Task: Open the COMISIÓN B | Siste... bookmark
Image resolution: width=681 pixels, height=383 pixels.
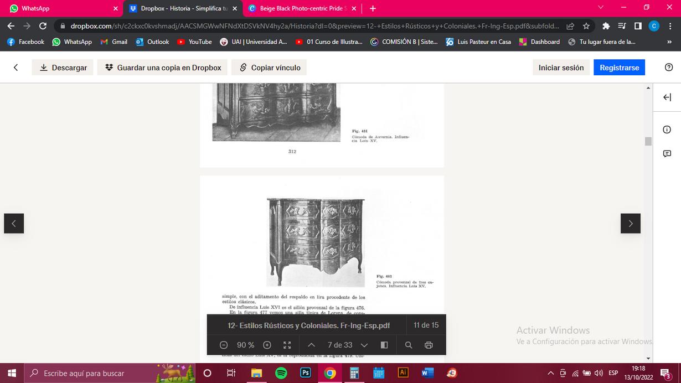Action: click(x=405, y=42)
